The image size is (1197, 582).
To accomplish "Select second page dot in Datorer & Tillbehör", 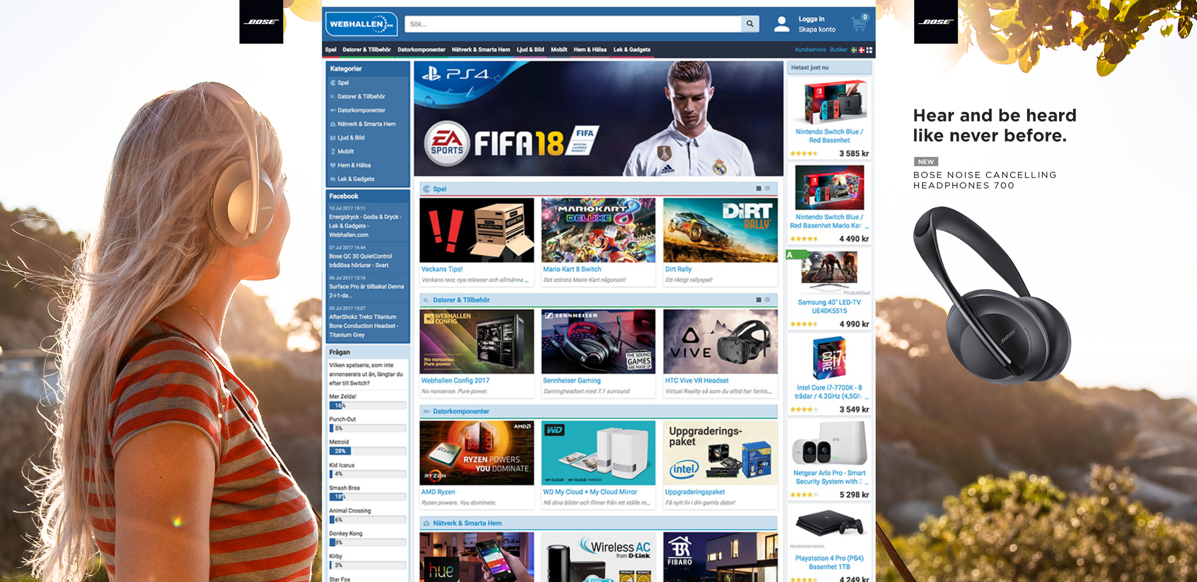I will tap(768, 300).
